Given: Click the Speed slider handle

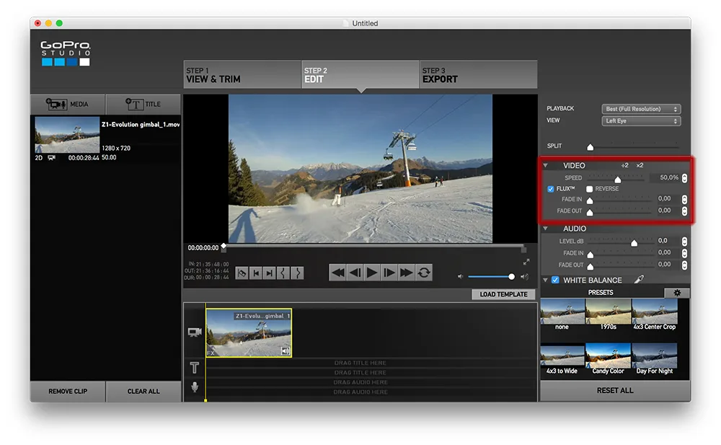Looking at the screenshot, I should click(618, 179).
